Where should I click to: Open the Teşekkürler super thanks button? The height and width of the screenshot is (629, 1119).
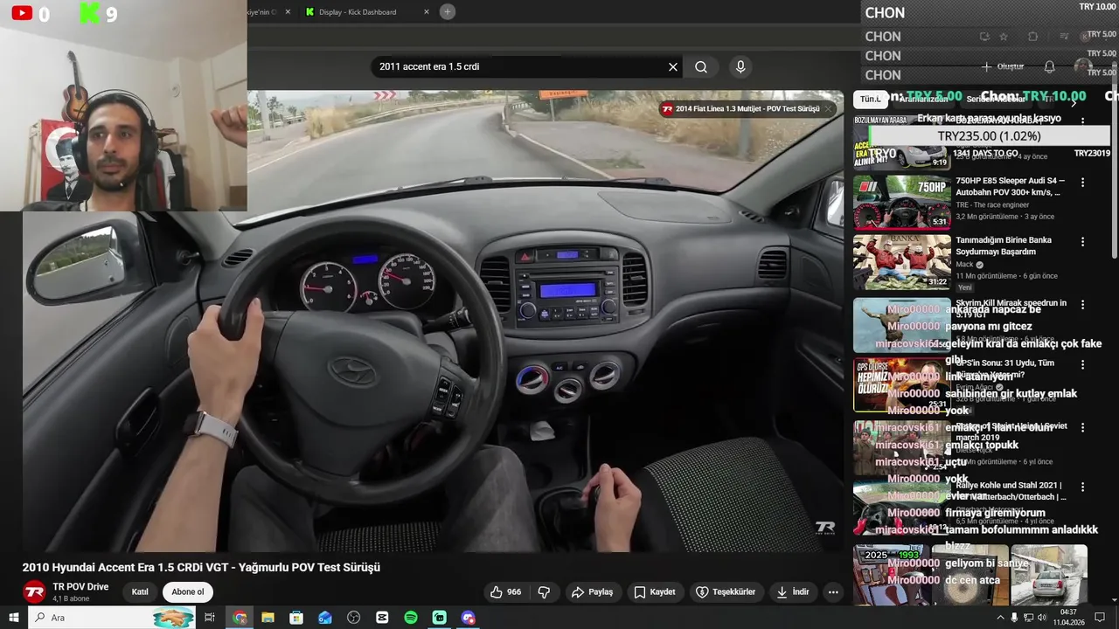[x=725, y=592]
